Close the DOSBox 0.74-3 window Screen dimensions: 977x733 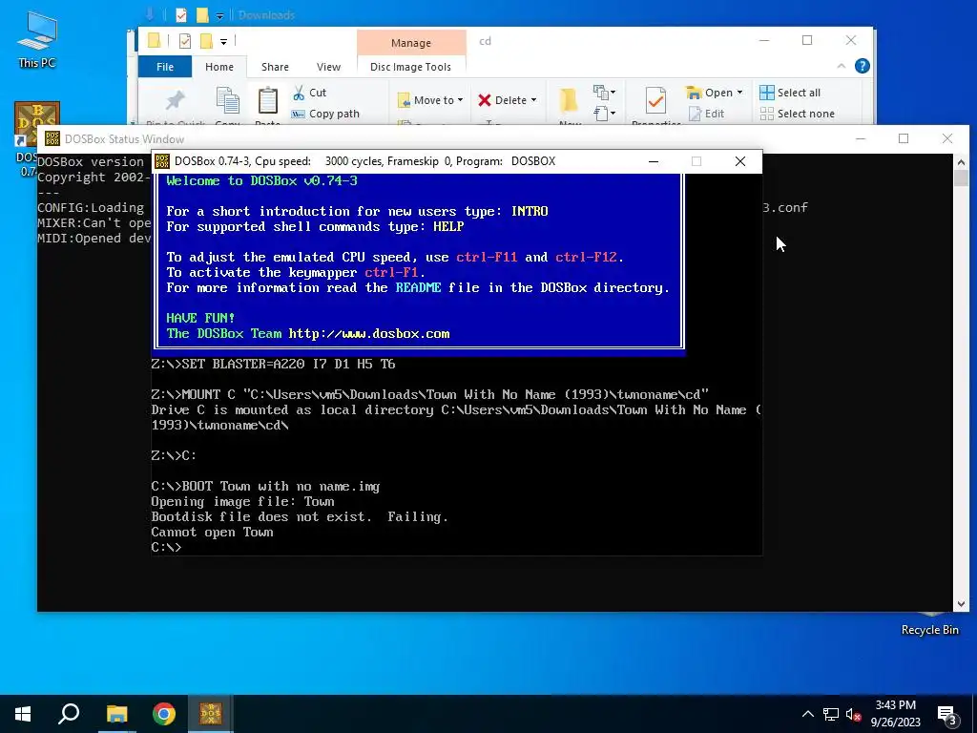[x=740, y=161]
